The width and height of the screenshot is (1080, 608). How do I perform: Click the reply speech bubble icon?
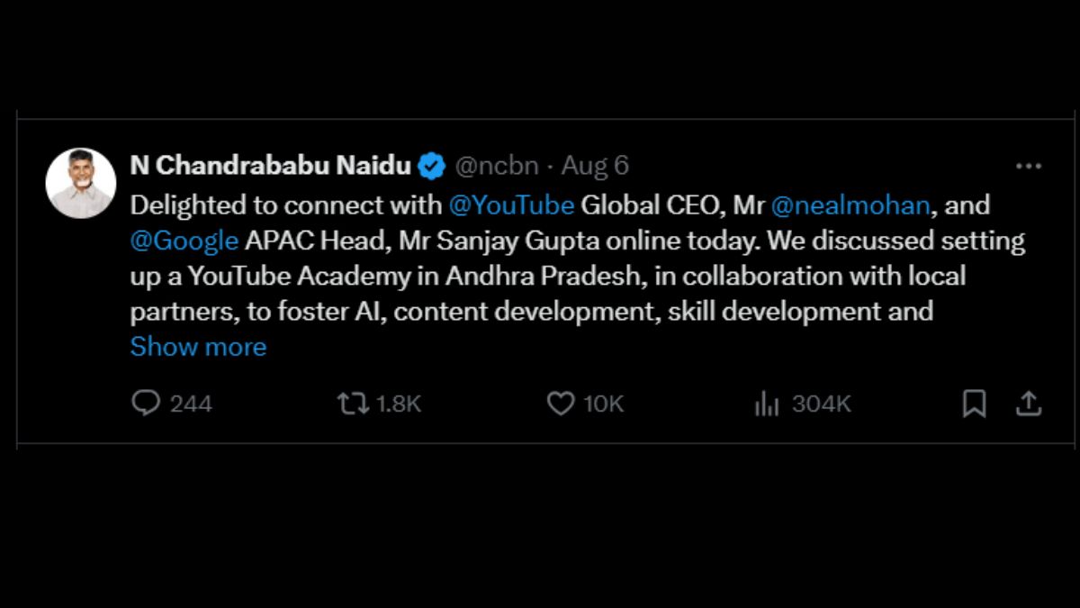[145, 404]
